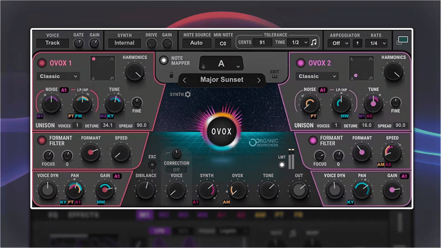Image resolution: width=441 pixels, height=248 pixels.
Task: Click the arpeggiator up direction arrow
Action: [x=358, y=43]
